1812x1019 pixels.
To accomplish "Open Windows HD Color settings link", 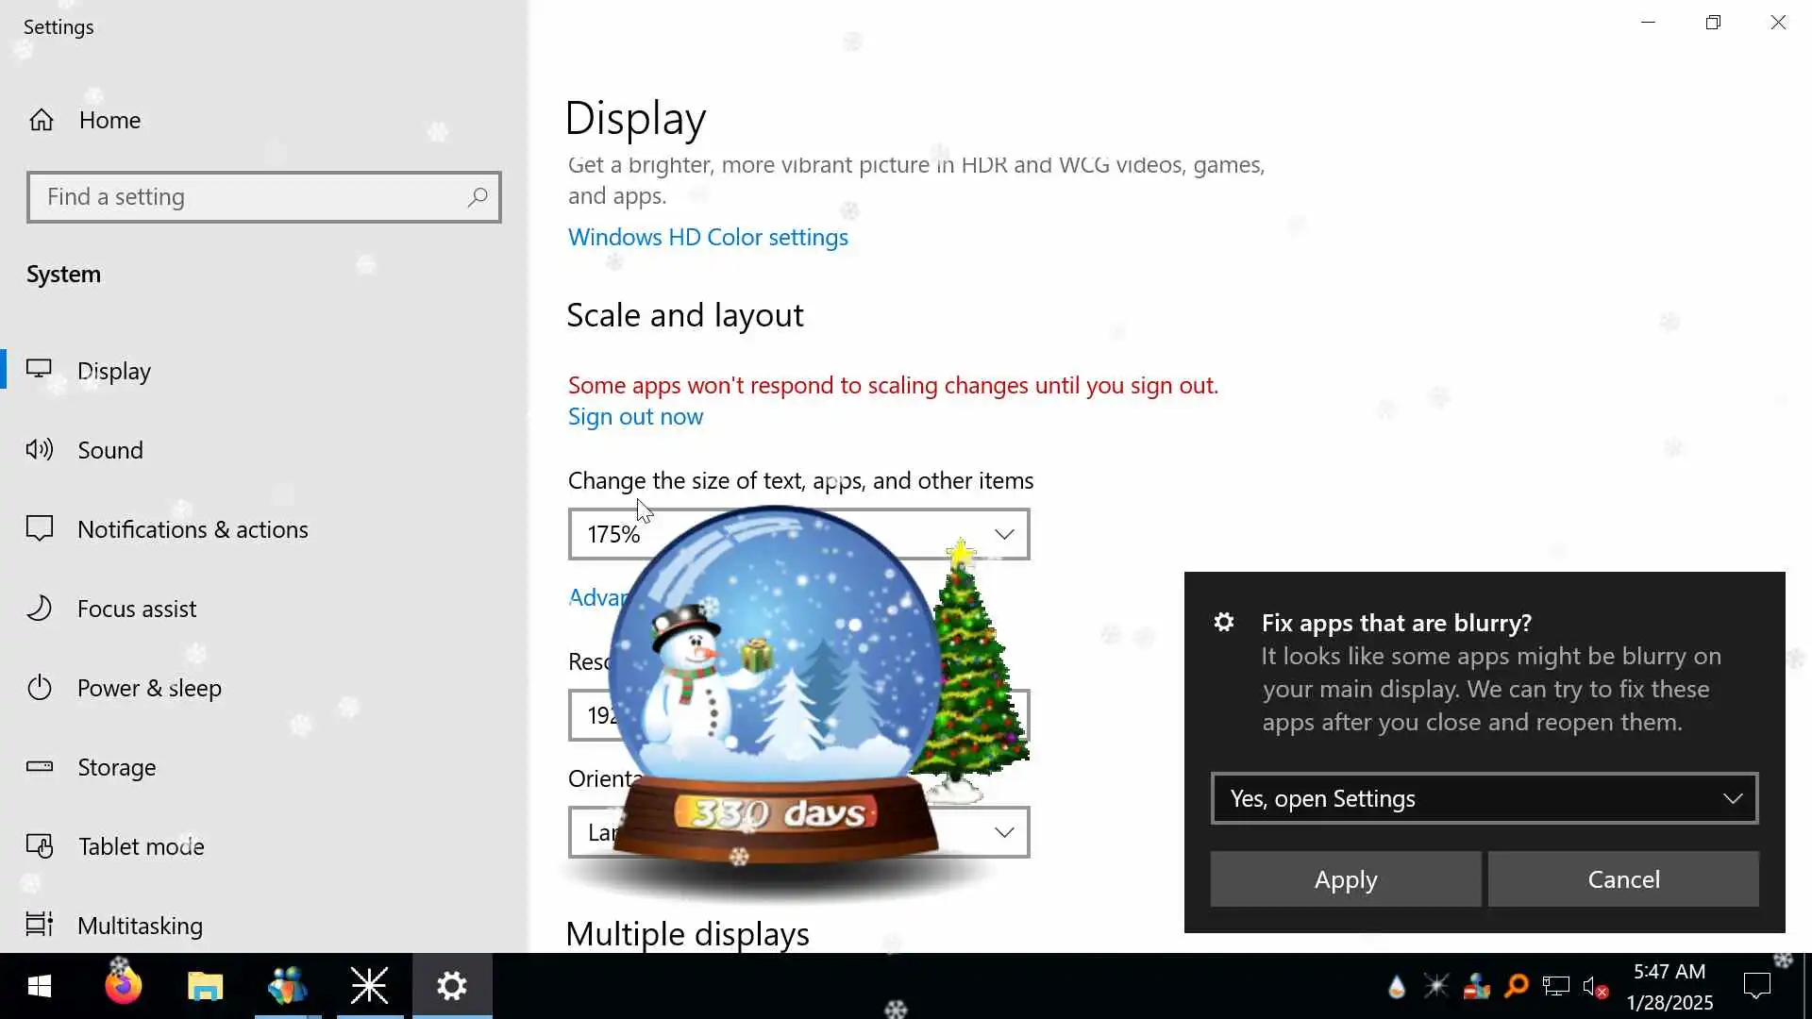I will coord(708,237).
